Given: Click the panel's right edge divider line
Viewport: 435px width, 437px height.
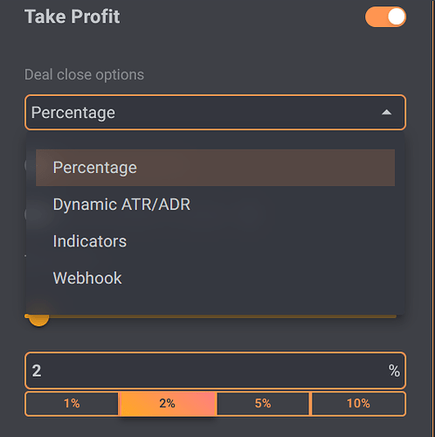Looking at the screenshot, I should click(x=432, y=218).
